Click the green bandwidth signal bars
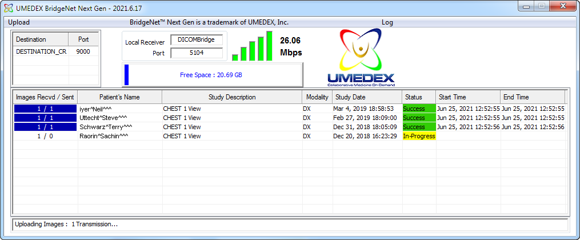 (252, 46)
